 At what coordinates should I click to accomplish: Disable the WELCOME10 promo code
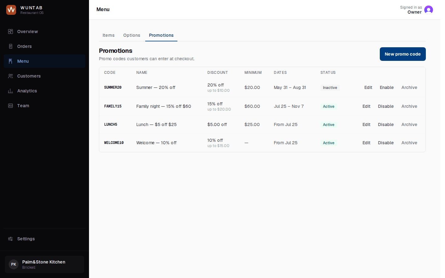(x=386, y=143)
